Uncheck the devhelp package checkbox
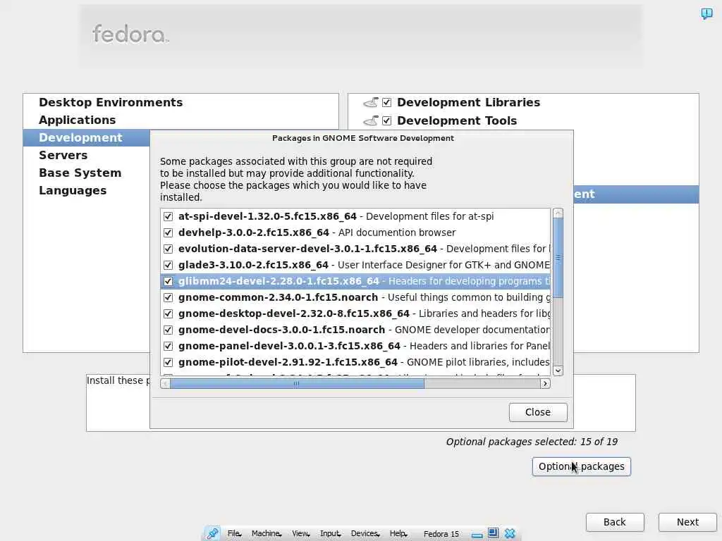The image size is (722, 541). point(168,232)
